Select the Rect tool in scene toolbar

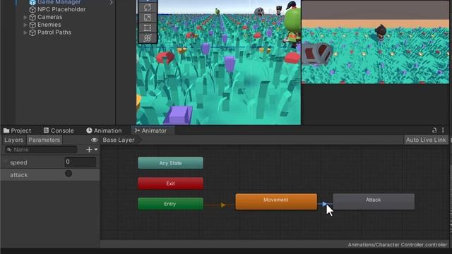(x=148, y=28)
